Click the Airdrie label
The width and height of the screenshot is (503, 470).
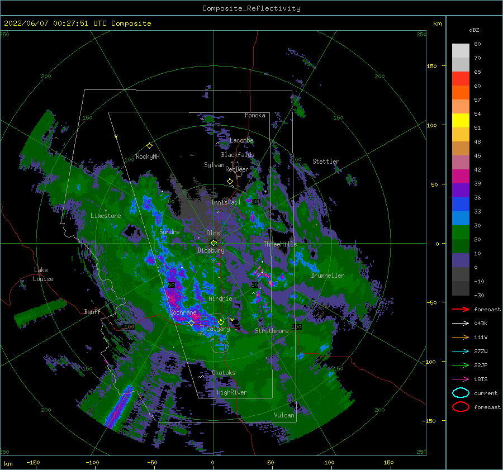pos(220,298)
